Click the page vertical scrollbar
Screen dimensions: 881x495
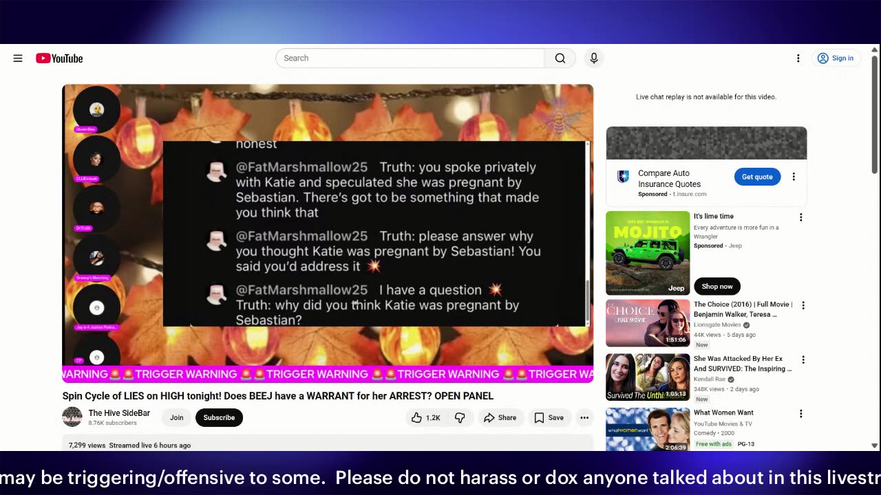tap(875, 113)
